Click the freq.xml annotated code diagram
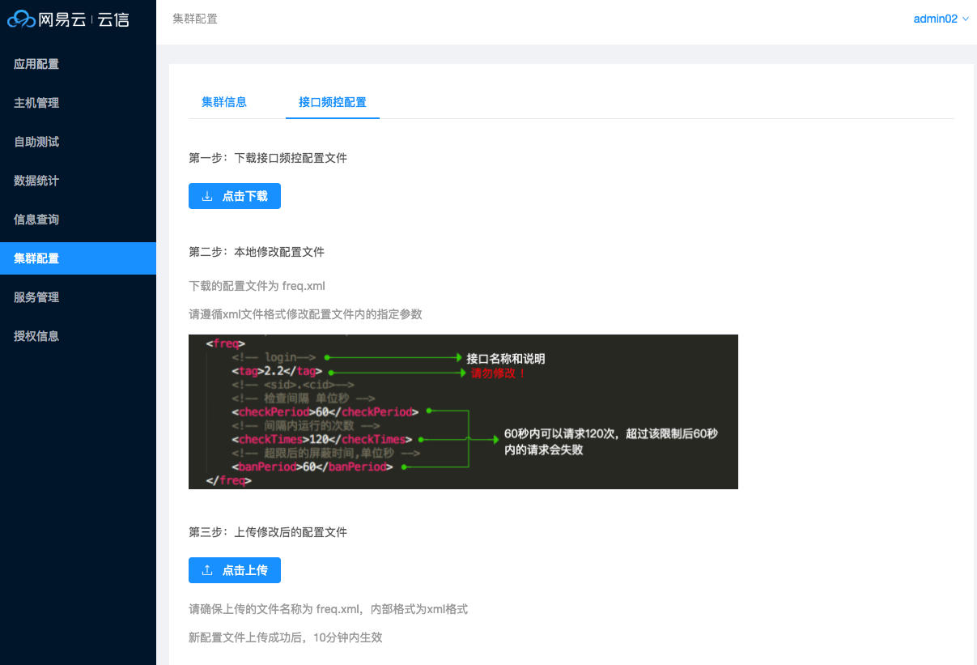 point(463,411)
